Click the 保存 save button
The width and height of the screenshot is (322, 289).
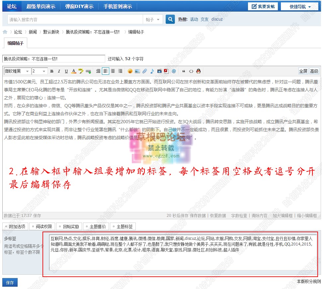pyautogui.click(x=10, y=282)
